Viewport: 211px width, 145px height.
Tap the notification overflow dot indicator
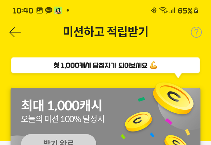(68, 10)
